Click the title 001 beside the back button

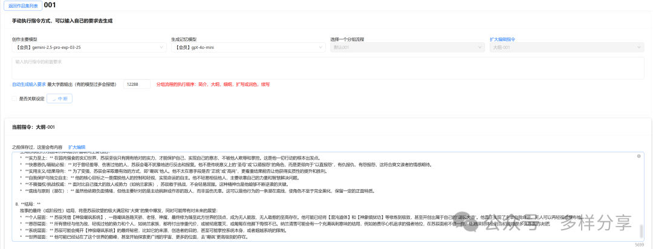(x=50, y=5)
